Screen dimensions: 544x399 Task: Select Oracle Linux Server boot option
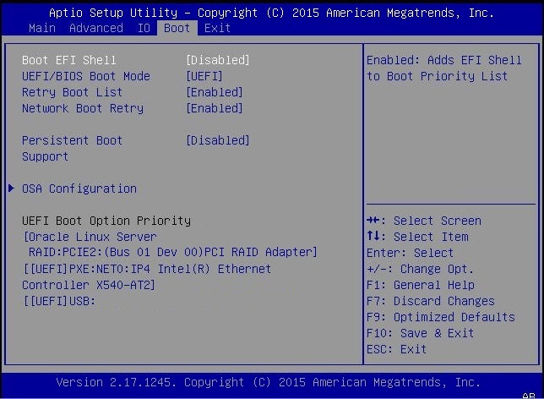click(90, 237)
